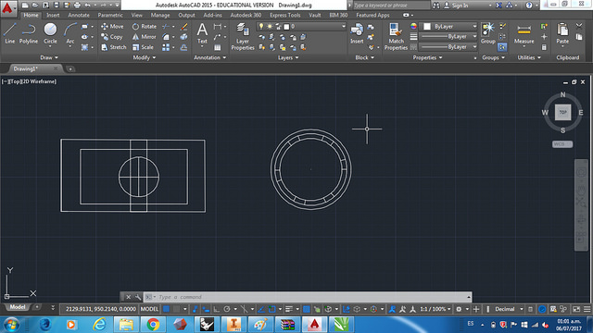Click the Match Properties tool
Viewport: 593px width, 333px height.
[x=396, y=36]
